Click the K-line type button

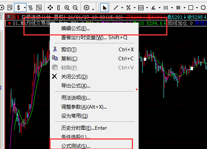pos(9,17)
